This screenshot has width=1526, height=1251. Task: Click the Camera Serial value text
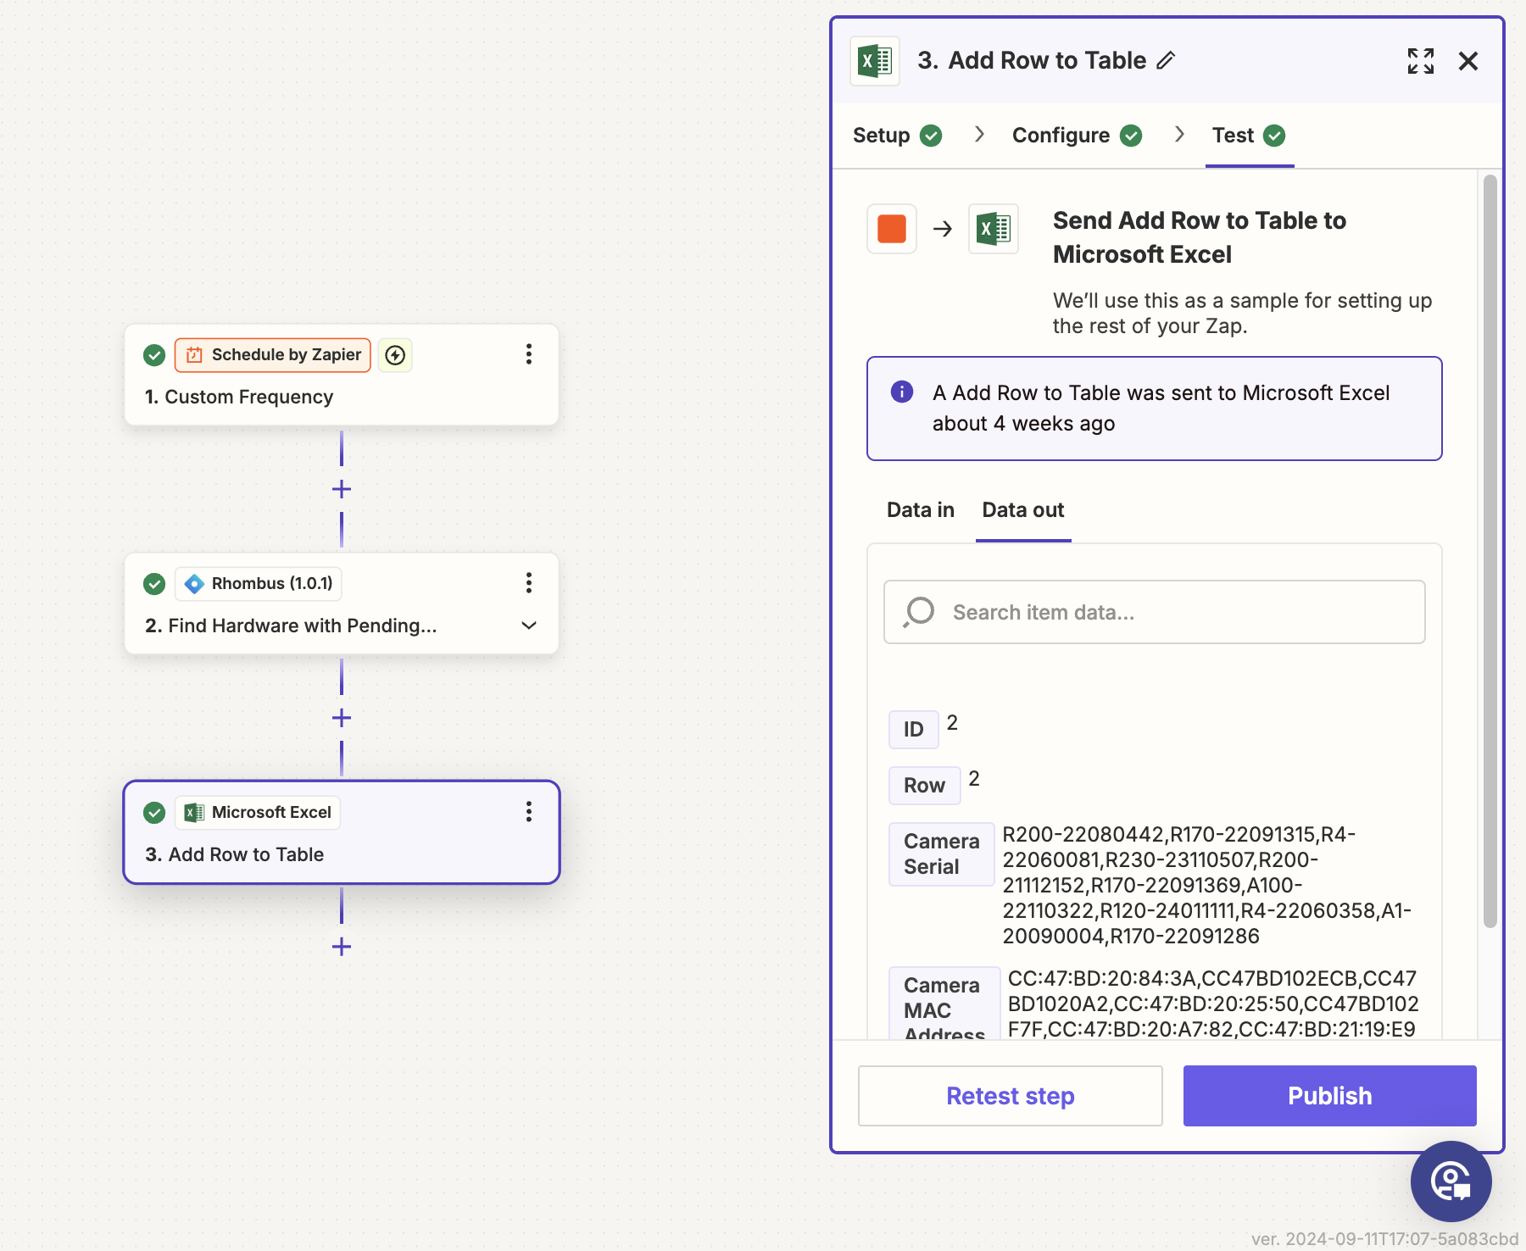pos(1207,885)
